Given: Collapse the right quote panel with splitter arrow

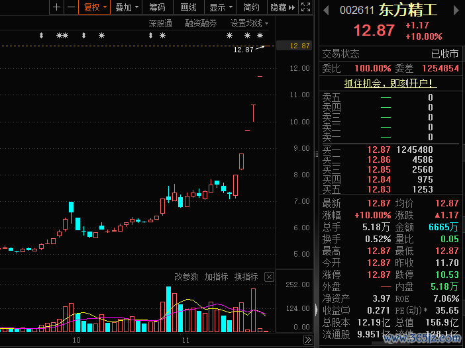Looking at the screenshot, I should tap(315, 308).
